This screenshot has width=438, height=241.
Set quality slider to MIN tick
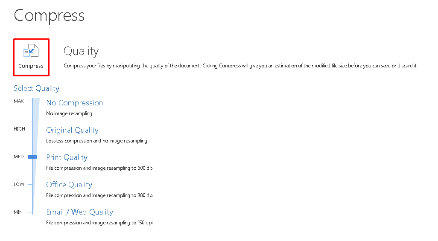(30, 212)
